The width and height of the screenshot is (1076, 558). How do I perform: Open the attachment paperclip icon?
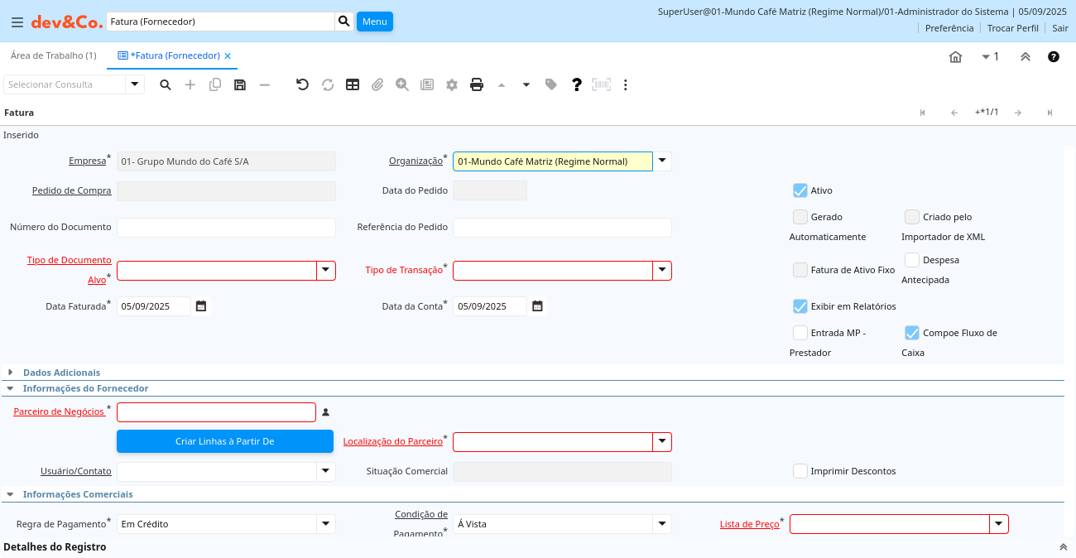pyautogui.click(x=377, y=84)
